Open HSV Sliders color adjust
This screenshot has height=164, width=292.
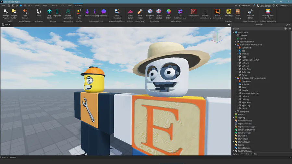click(168, 14)
